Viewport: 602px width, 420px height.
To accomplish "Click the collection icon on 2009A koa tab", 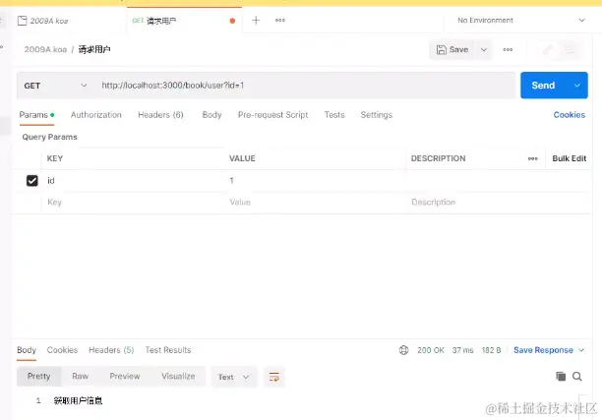I will pyautogui.click(x=23, y=21).
